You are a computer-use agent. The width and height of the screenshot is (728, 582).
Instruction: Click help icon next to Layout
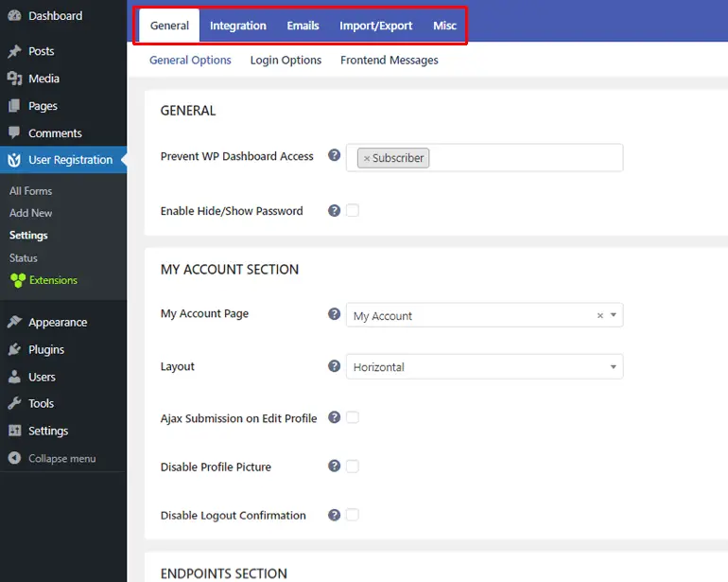334,366
